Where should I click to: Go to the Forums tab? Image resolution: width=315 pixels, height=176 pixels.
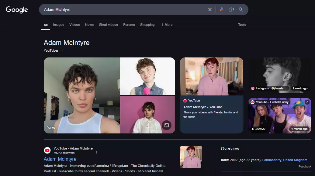129,25
